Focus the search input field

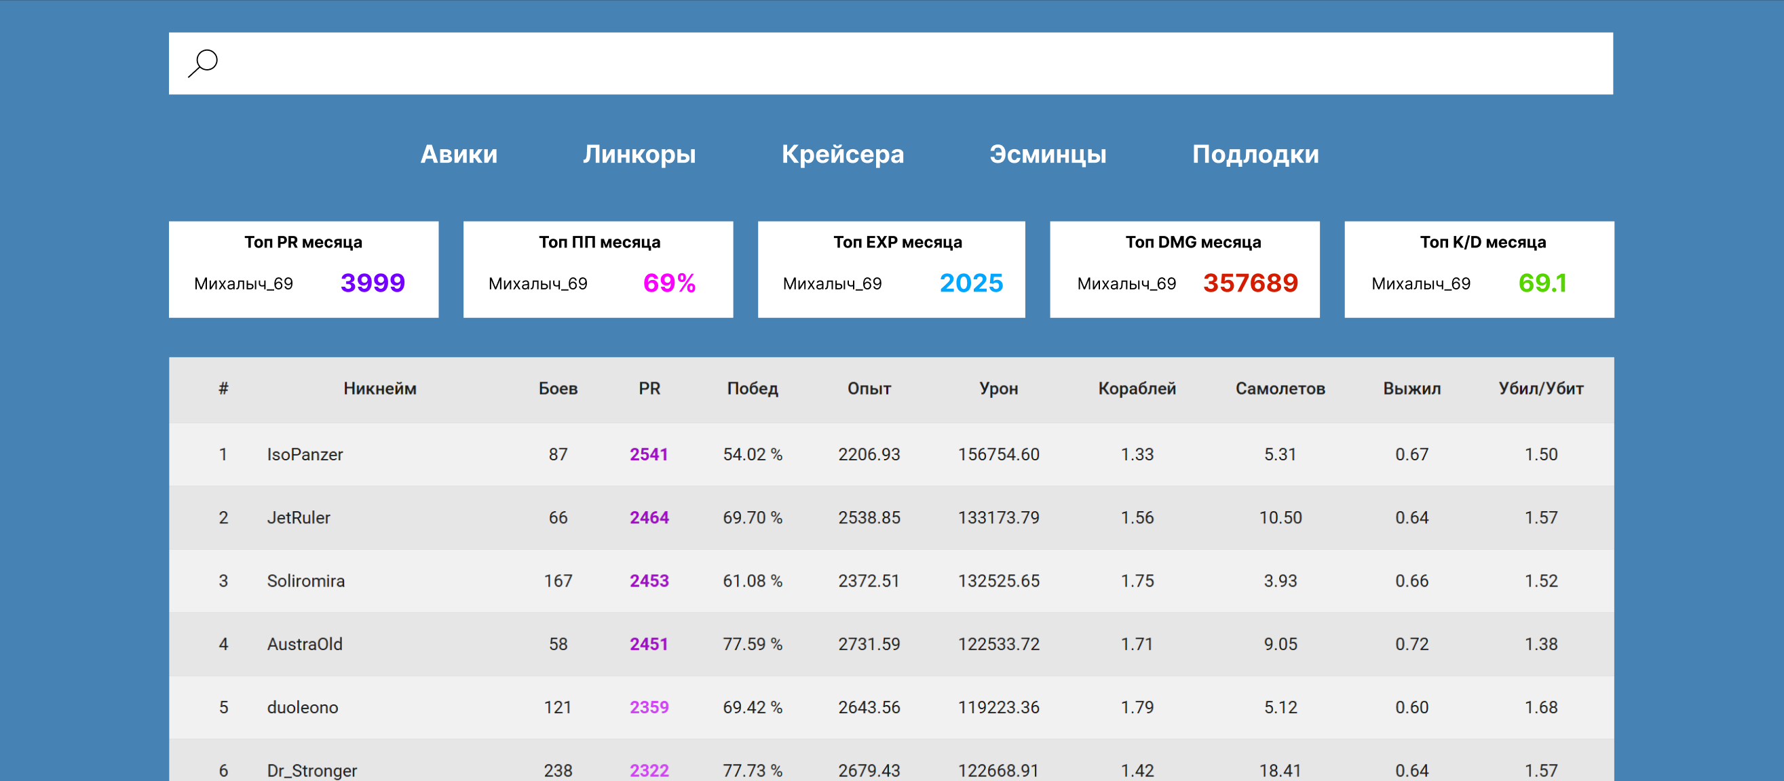pos(890,63)
